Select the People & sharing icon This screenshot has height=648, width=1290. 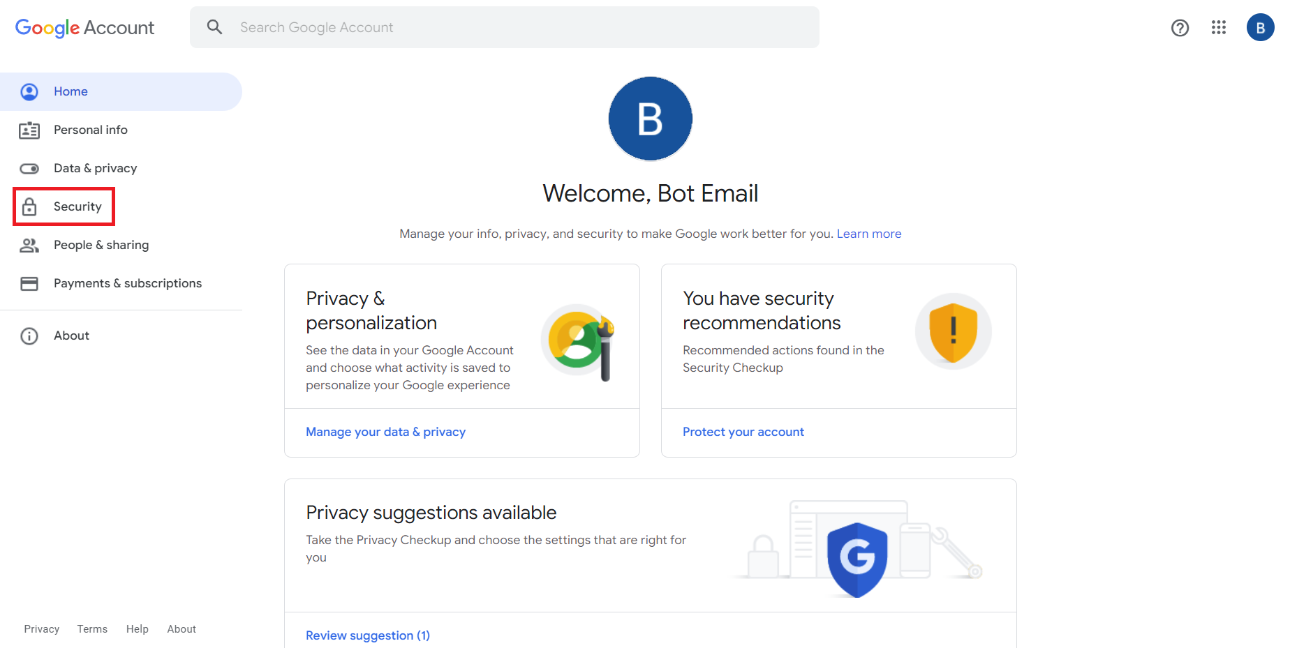point(29,245)
